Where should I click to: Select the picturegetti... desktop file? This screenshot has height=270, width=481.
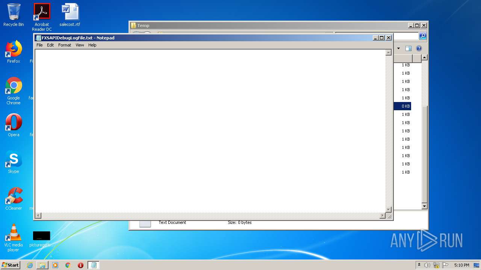coord(42,239)
